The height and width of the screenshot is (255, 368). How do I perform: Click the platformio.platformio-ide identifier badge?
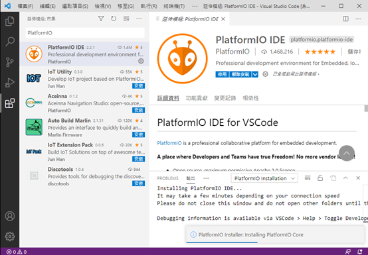[322, 40]
